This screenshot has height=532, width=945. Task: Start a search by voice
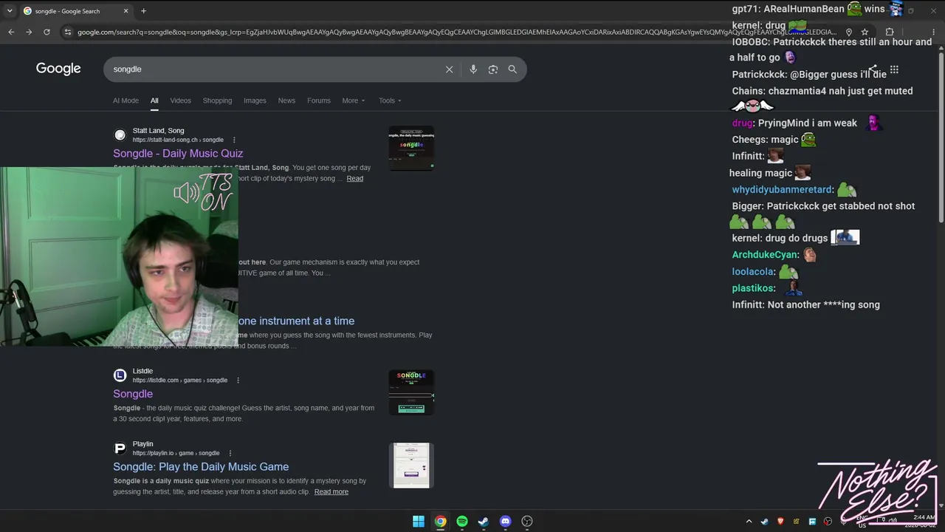473,69
